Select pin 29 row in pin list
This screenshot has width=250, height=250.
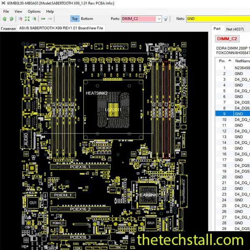pyautogui.click(x=233, y=229)
